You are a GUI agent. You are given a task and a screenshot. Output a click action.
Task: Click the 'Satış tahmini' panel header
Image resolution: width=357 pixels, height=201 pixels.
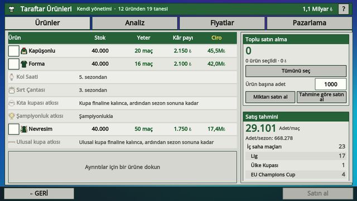click(x=296, y=117)
